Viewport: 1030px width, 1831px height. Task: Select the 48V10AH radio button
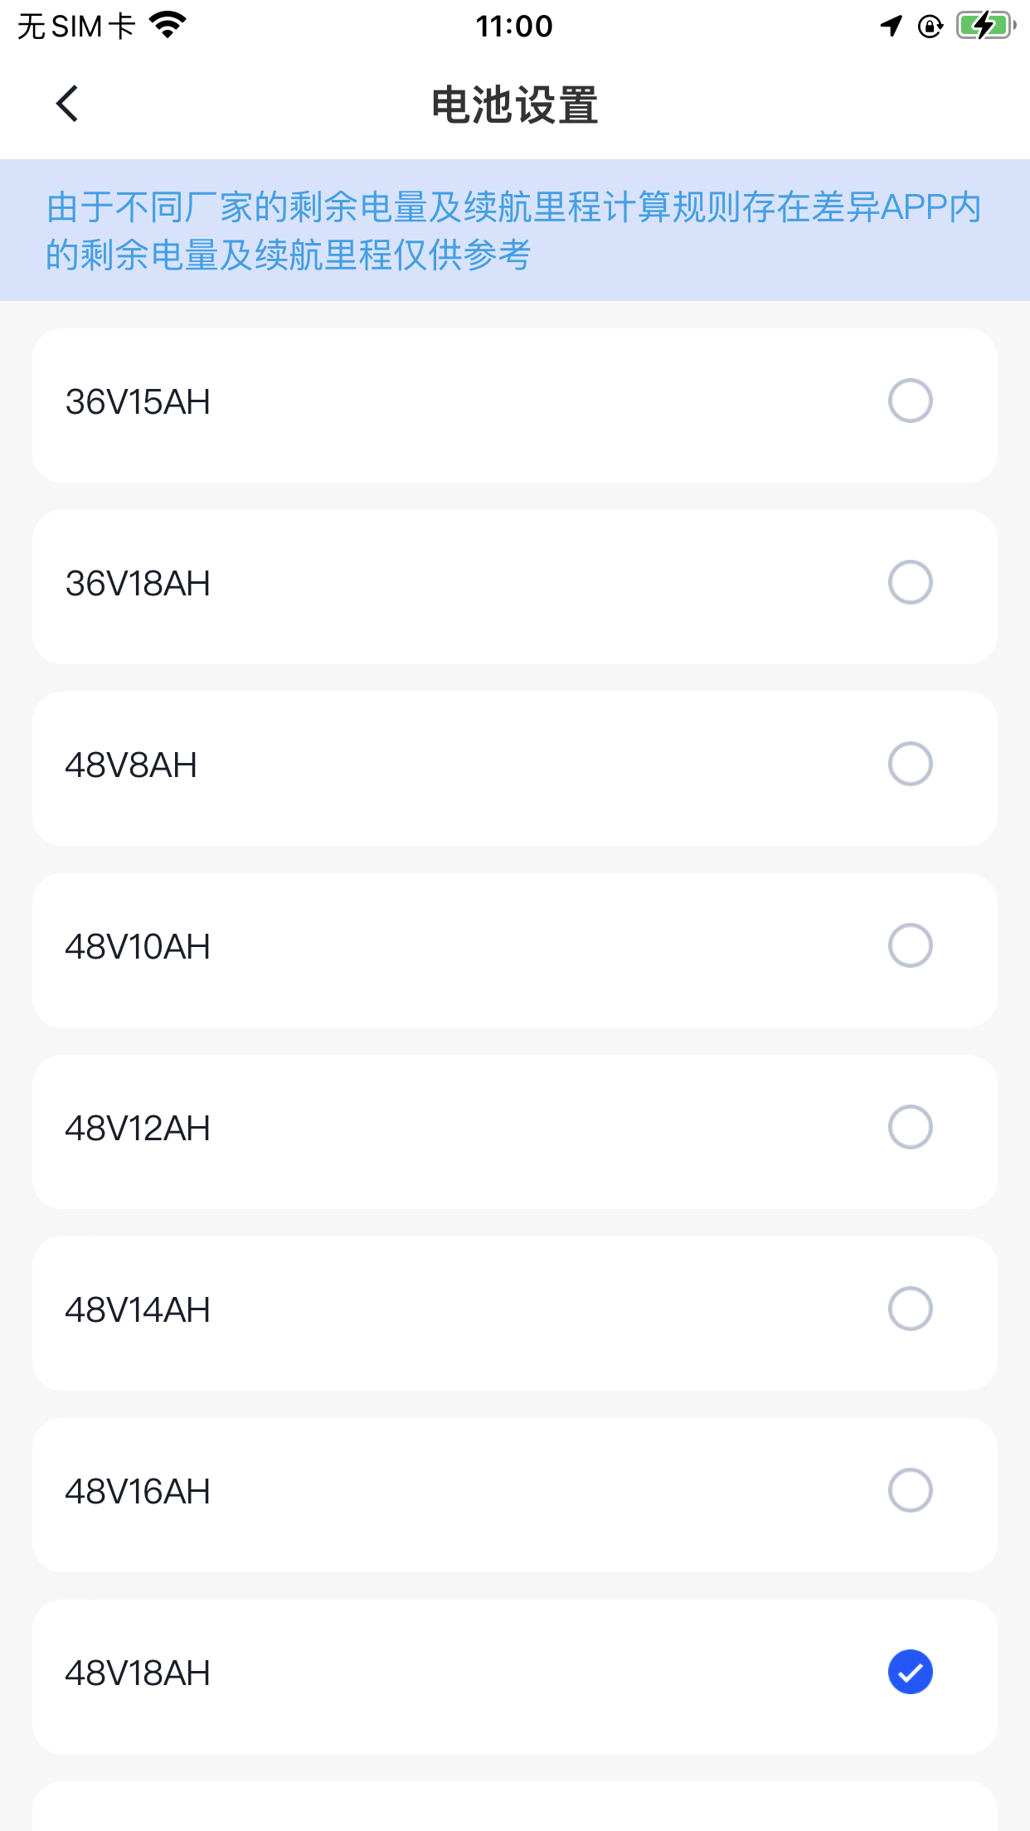(x=910, y=945)
